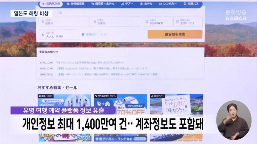Switch to the 海外航空券 tab
The height and width of the screenshot is (144, 257).
76,4
